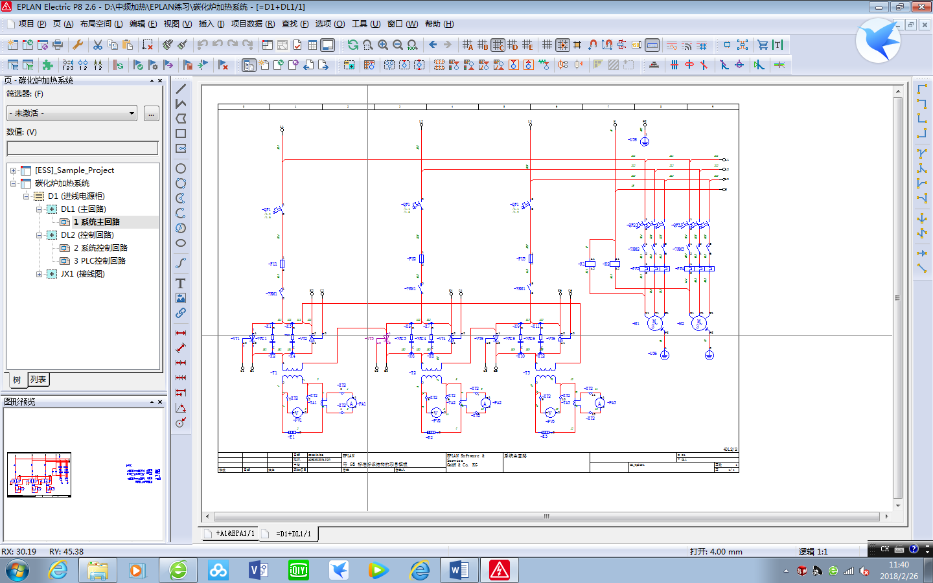Click the Zoom in magnifier icon

tap(383, 45)
